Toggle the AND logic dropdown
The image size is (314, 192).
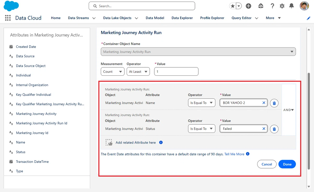pyautogui.click(x=289, y=110)
